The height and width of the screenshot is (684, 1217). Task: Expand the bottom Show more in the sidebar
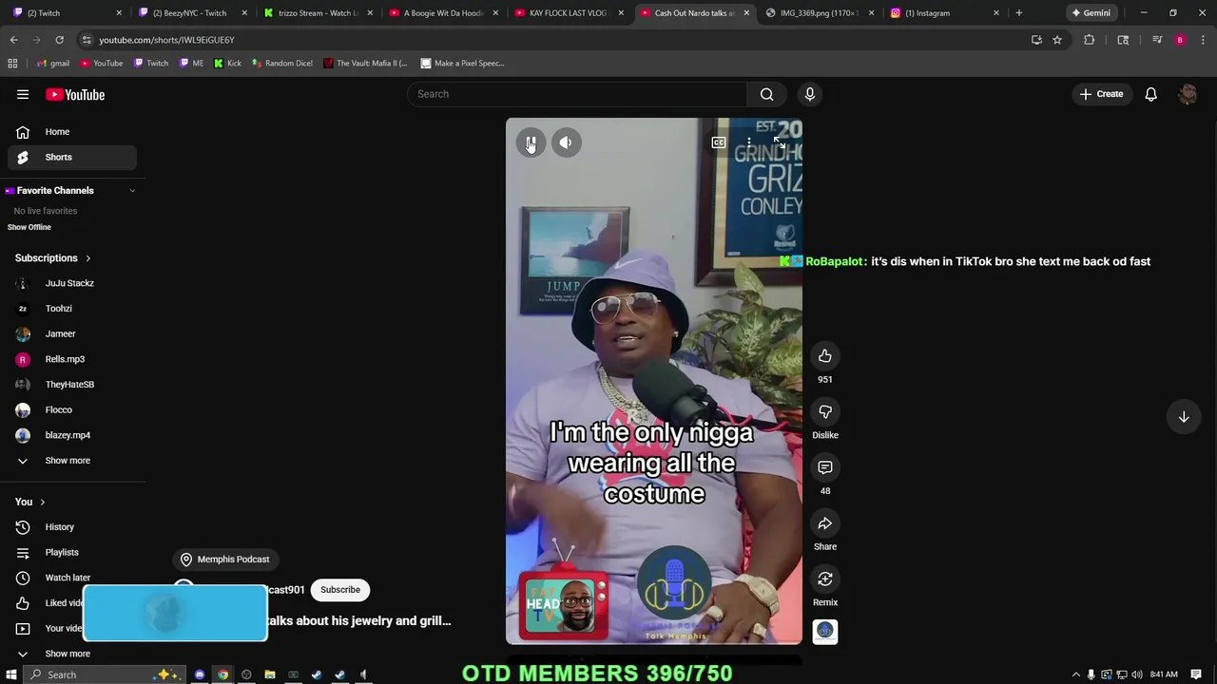[x=68, y=654]
